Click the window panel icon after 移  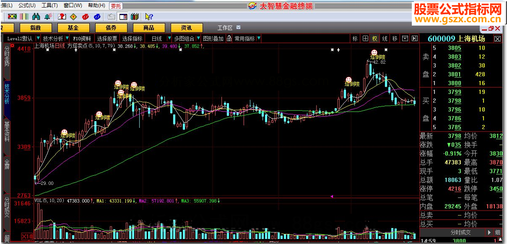point(405,39)
